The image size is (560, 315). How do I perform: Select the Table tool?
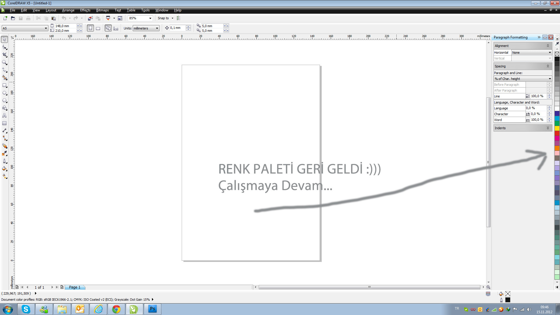pyautogui.click(x=4, y=123)
